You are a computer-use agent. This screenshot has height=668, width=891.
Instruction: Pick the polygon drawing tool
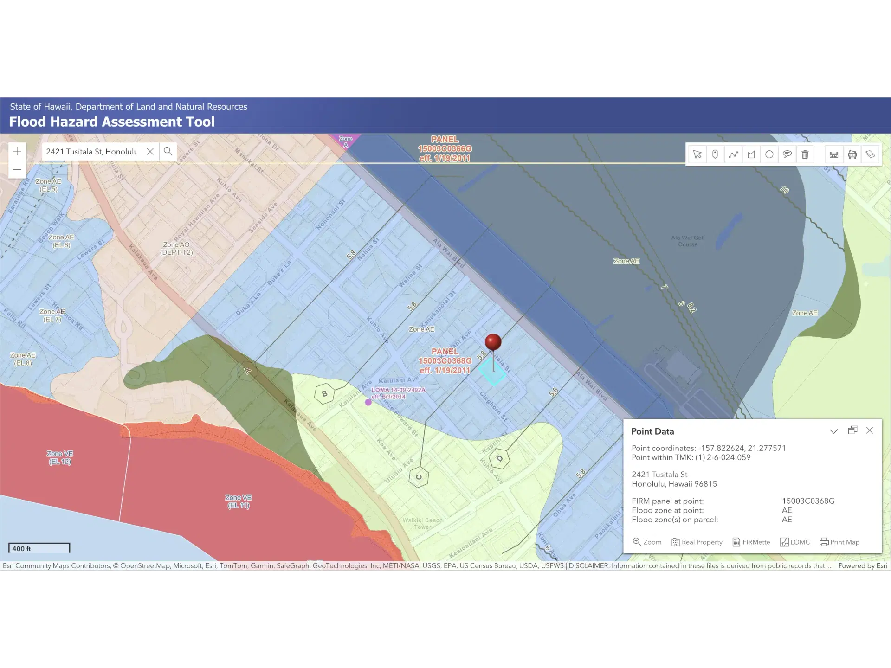click(x=751, y=154)
